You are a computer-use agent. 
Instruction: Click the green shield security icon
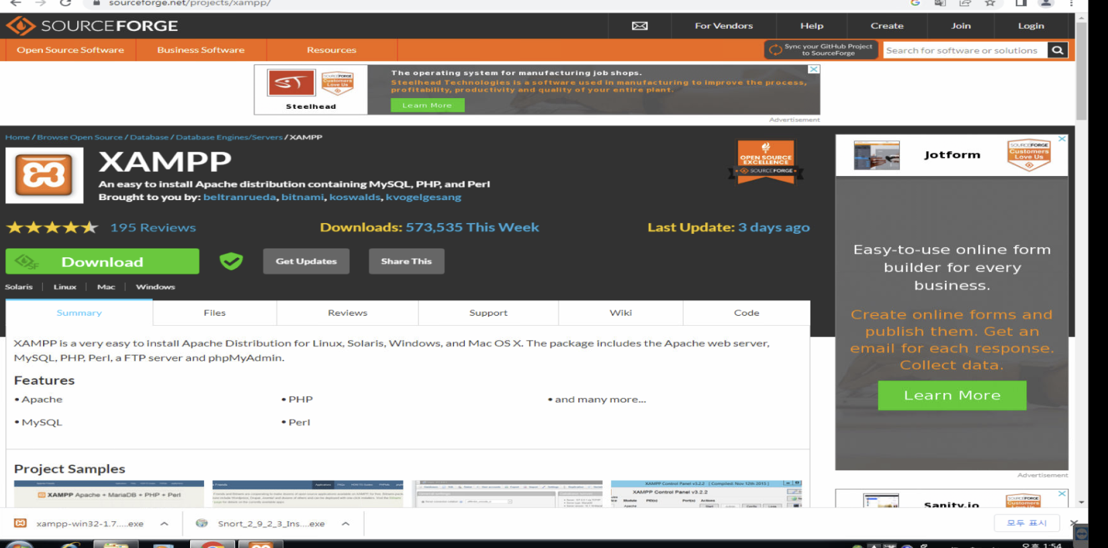pos(231,261)
